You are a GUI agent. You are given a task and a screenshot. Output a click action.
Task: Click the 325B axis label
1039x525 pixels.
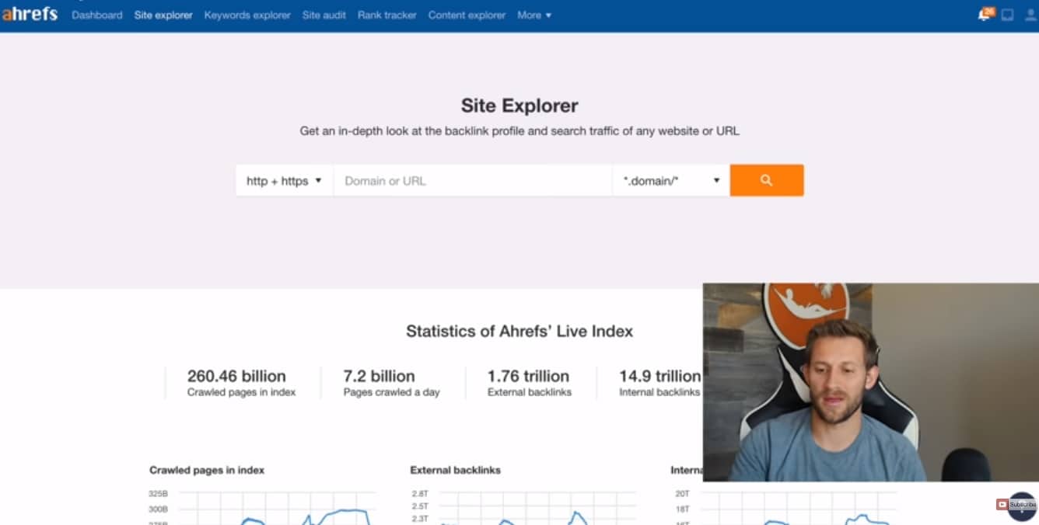(158, 493)
